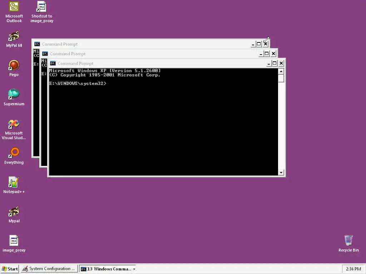366x274 pixels.
Task: Expand the 13 Windows Command taskbar group
Action: coord(108,269)
